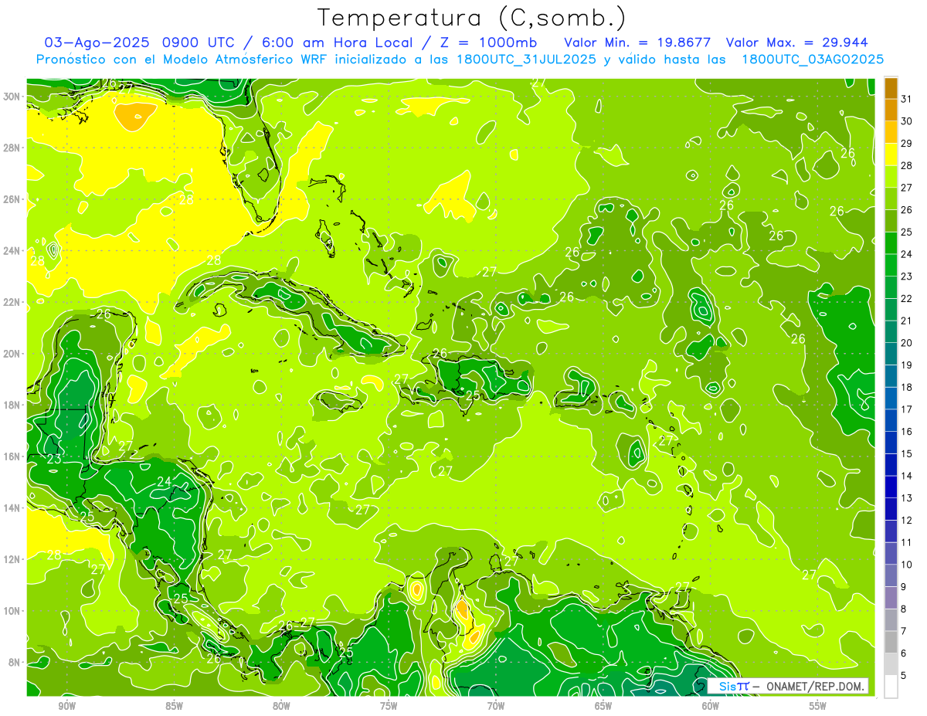
Task: Click the 28N latitude axis label
Action: click(x=12, y=148)
